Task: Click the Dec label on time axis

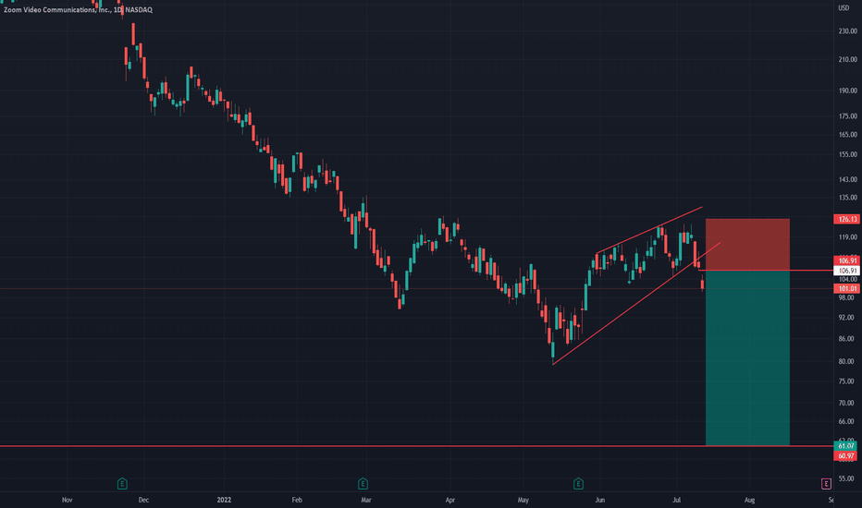Action: 143,500
